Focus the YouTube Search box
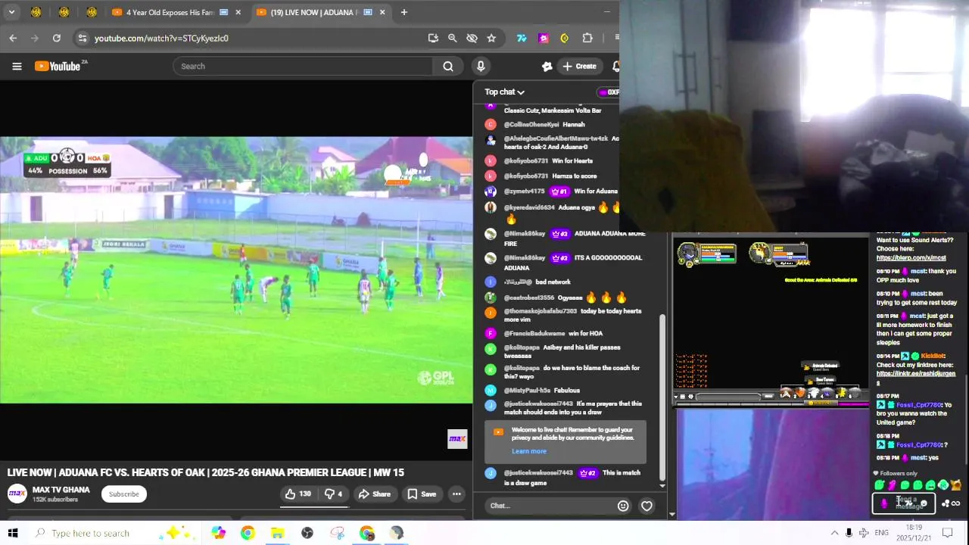969x545 pixels. [303, 66]
